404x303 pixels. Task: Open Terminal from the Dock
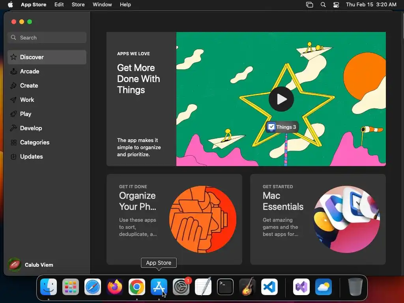[x=225, y=287]
